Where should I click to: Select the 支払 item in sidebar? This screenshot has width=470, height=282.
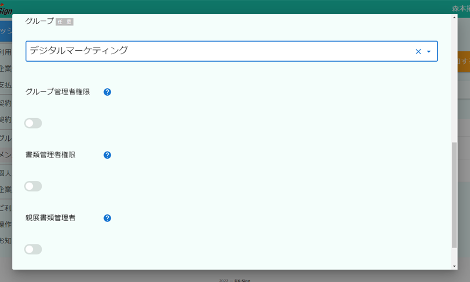[x=6, y=85]
